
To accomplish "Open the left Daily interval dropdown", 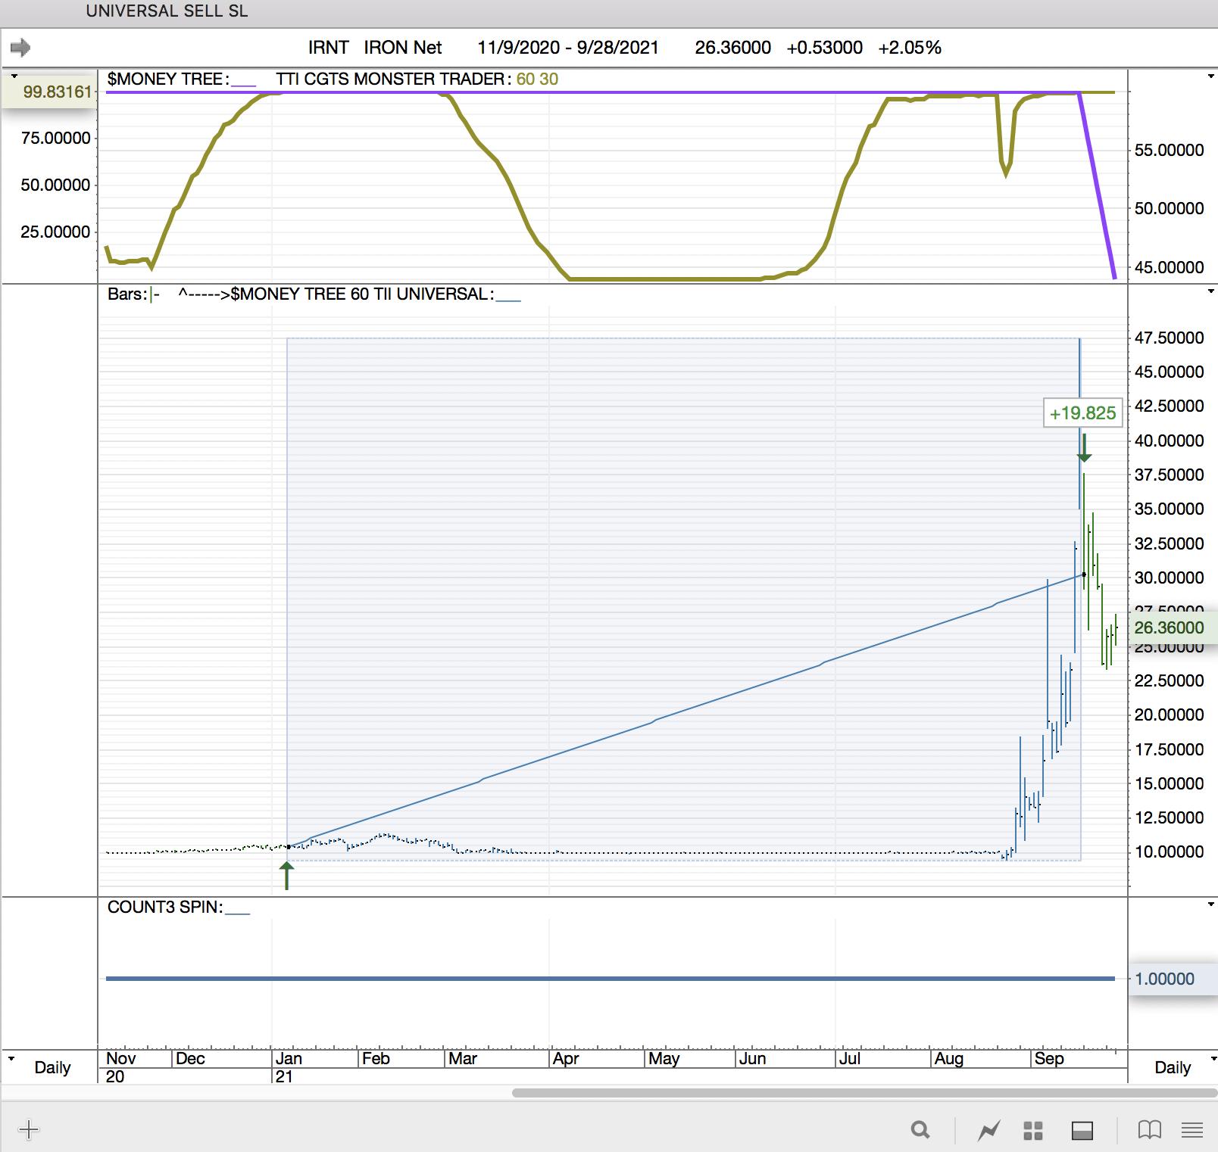I will pyautogui.click(x=11, y=1058).
